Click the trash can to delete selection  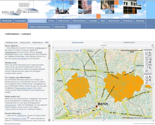(150, 80)
